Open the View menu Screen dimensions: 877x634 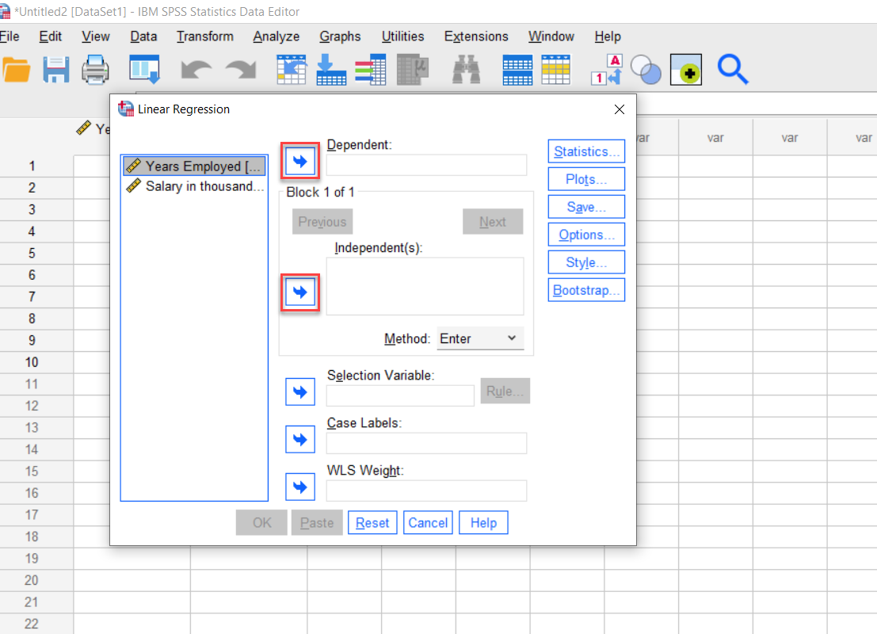pyautogui.click(x=96, y=36)
